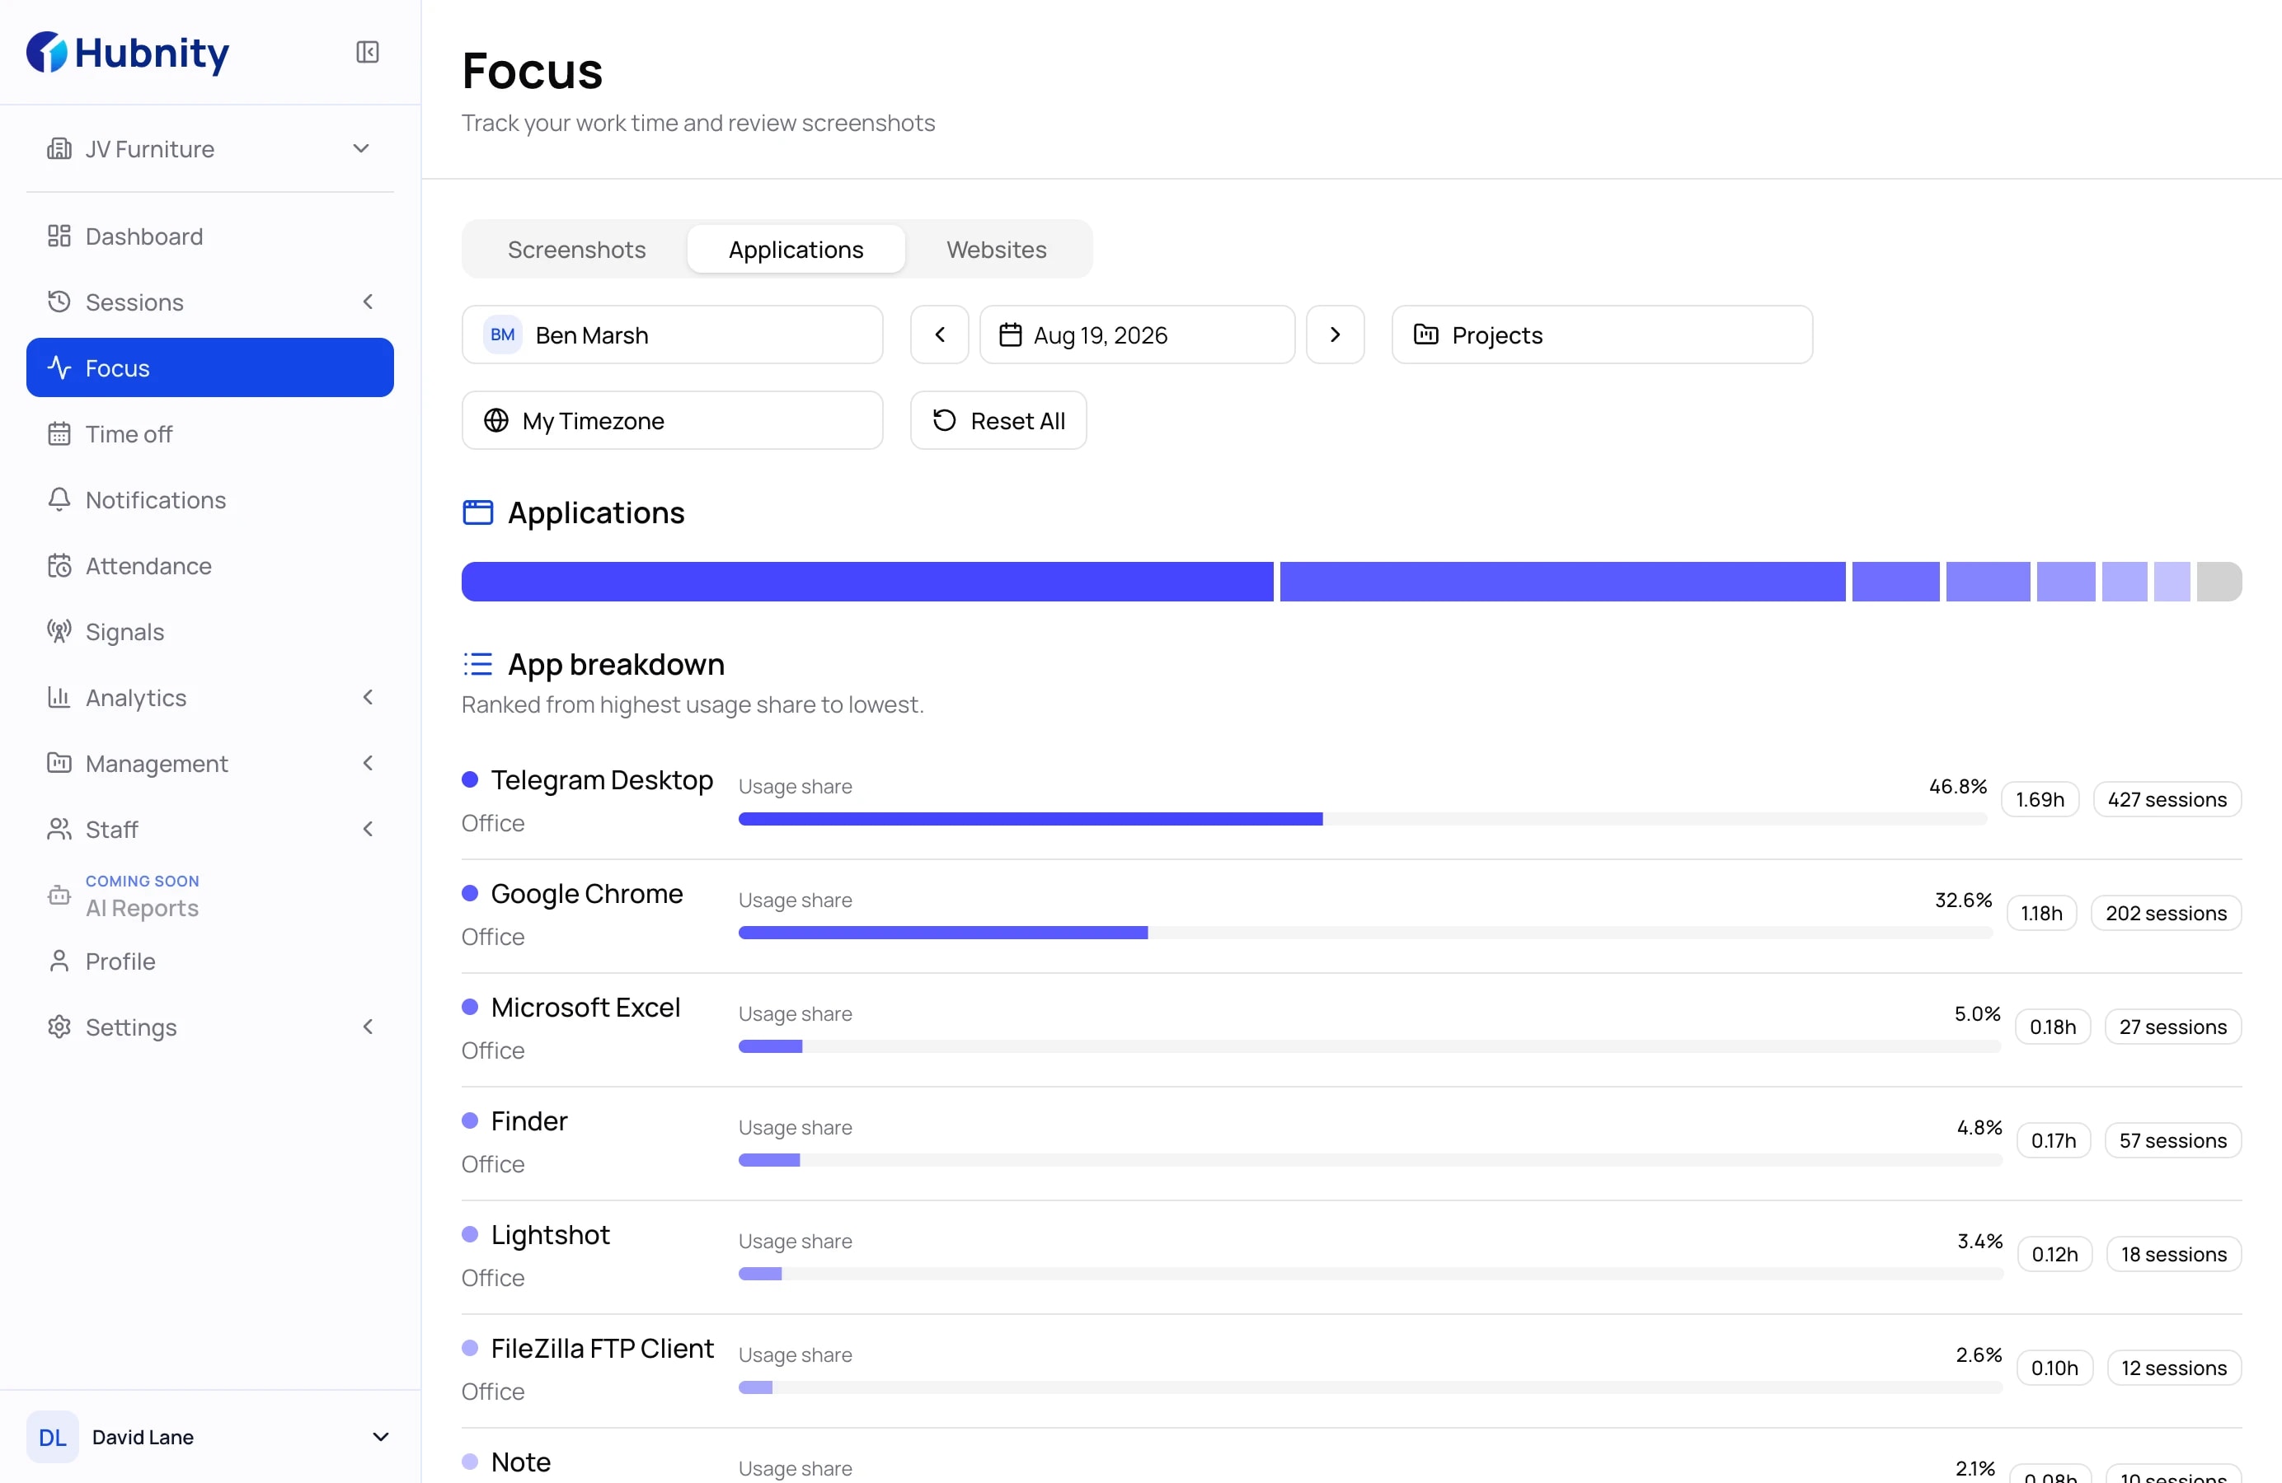
Task: Click the JV Furniture building icon
Action: click(x=59, y=148)
